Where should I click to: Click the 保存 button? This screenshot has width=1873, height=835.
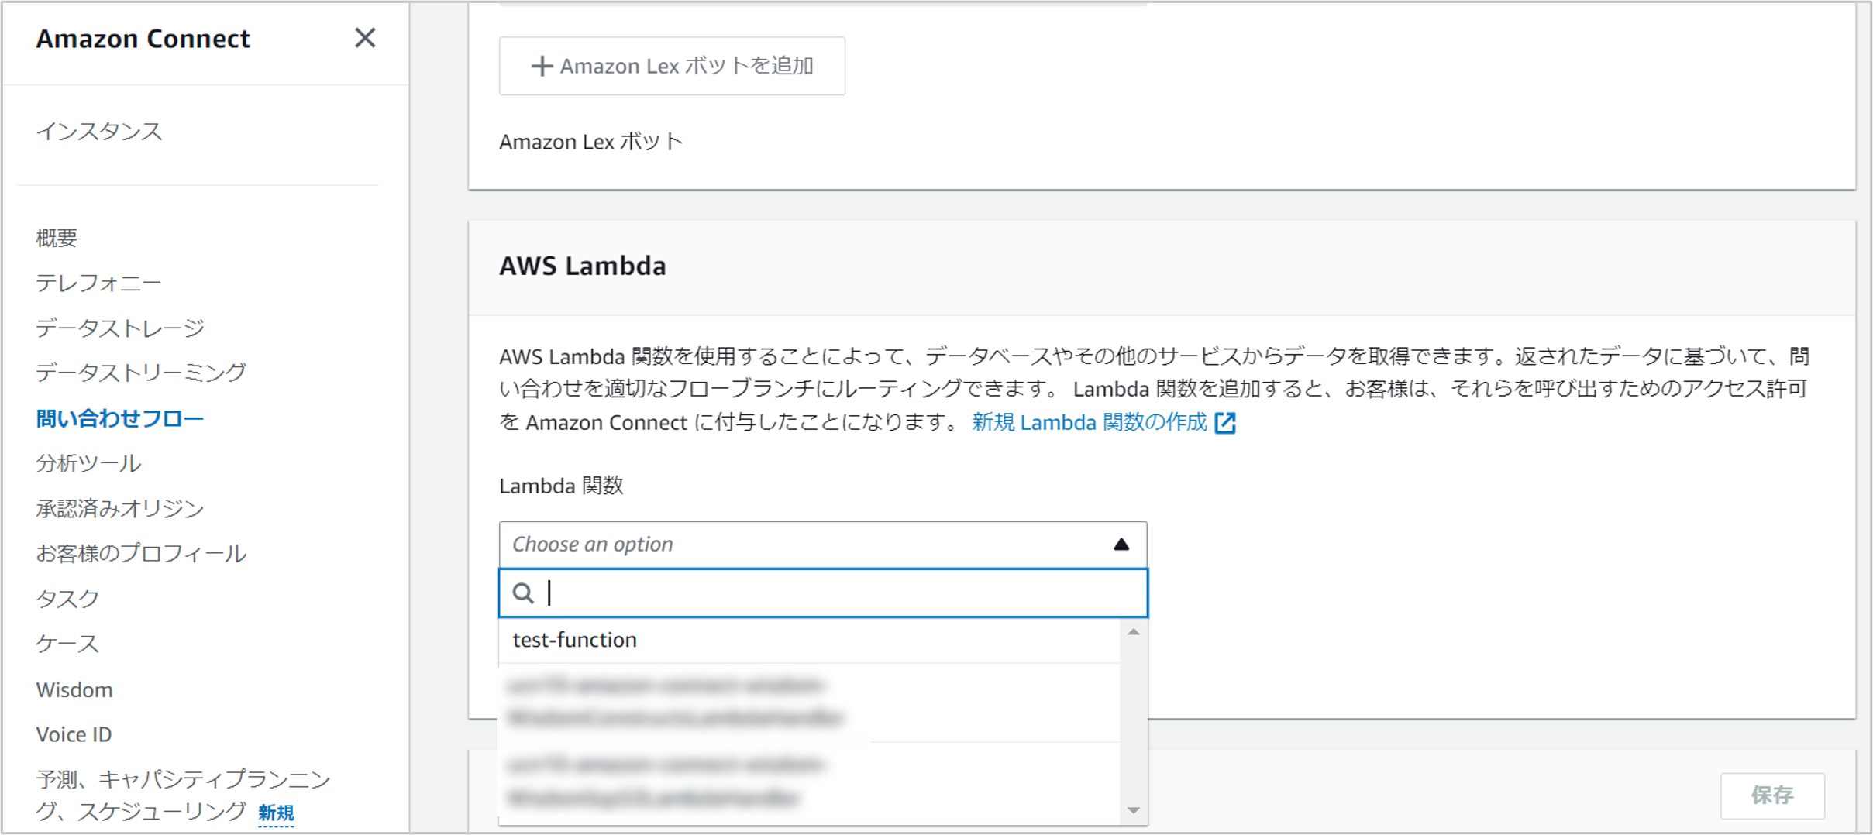pos(1773,795)
